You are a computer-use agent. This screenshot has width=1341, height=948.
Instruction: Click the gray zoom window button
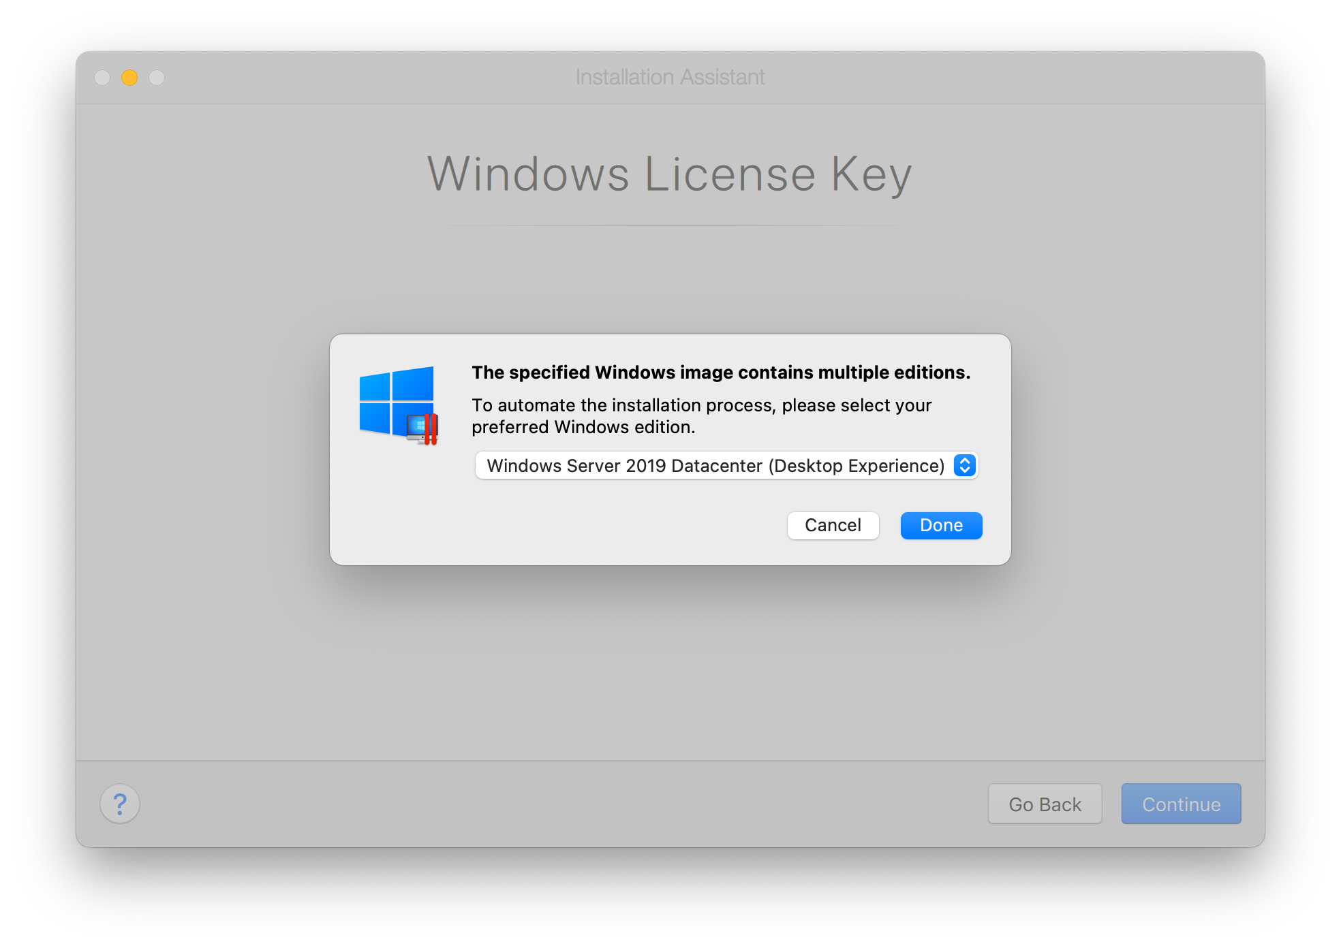click(157, 78)
